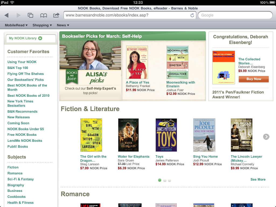The width and height of the screenshot is (276, 207).
Task: Open Moonwalking with Einstein title link
Action: [181, 84]
